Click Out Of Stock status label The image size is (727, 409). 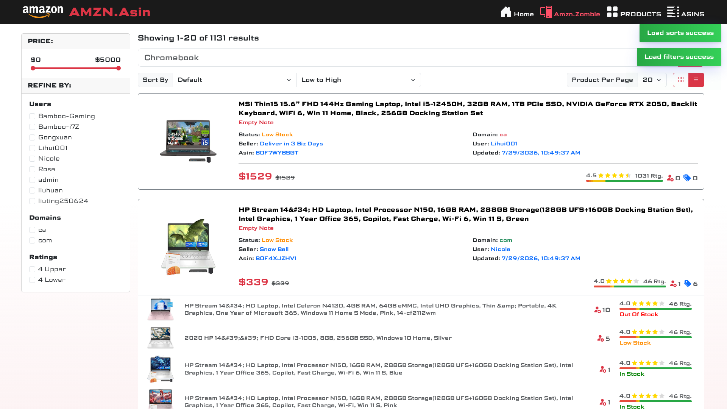(x=639, y=314)
